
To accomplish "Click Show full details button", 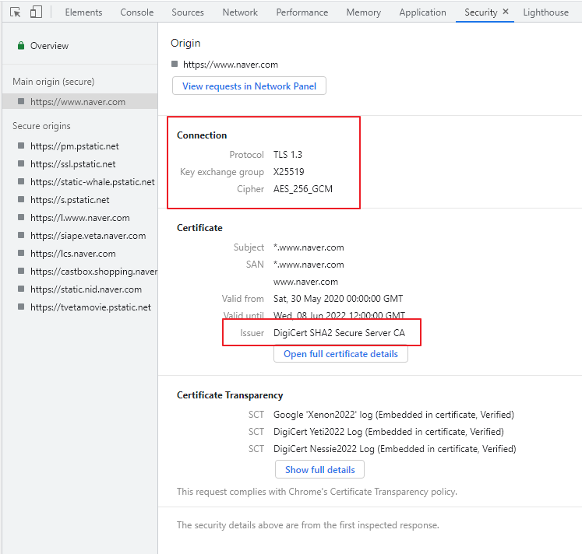I will click(x=319, y=470).
